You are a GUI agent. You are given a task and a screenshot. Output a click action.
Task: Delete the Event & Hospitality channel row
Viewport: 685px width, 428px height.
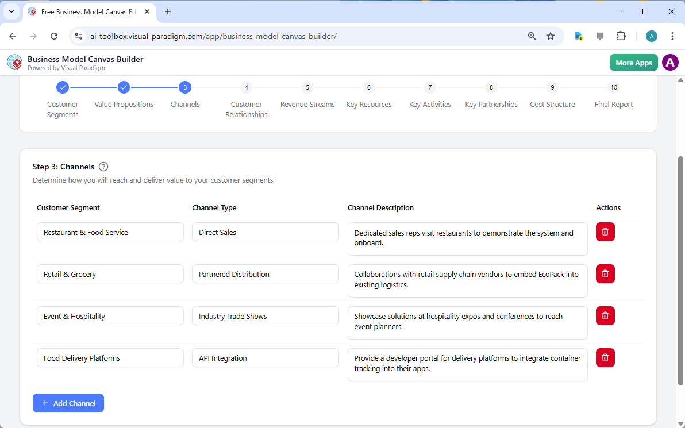pyautogui.click(x=605, y=315)
